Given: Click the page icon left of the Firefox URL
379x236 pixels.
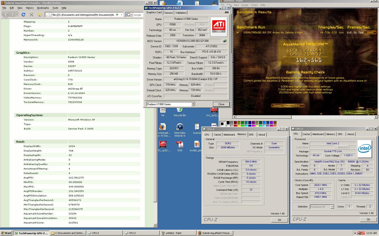Looking at the screenshot, I should point(48,15).
